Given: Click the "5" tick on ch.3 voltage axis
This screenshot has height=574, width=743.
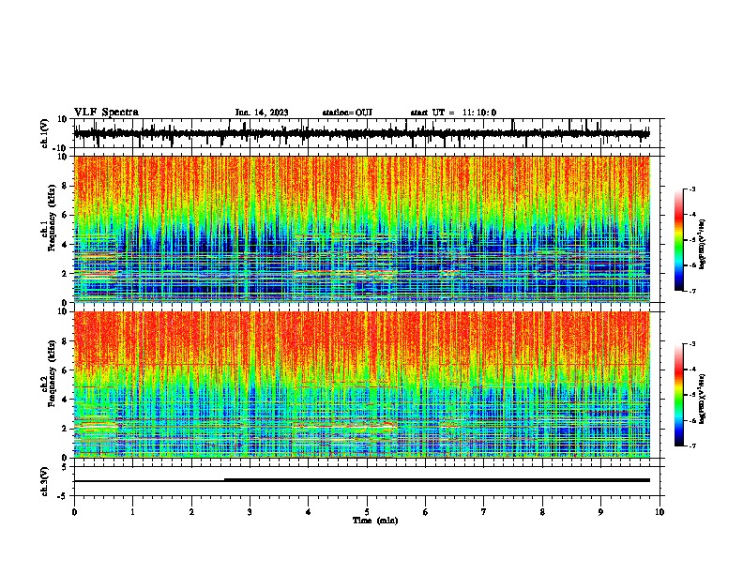Looking at the screenshot, I should tap(65, 467).
